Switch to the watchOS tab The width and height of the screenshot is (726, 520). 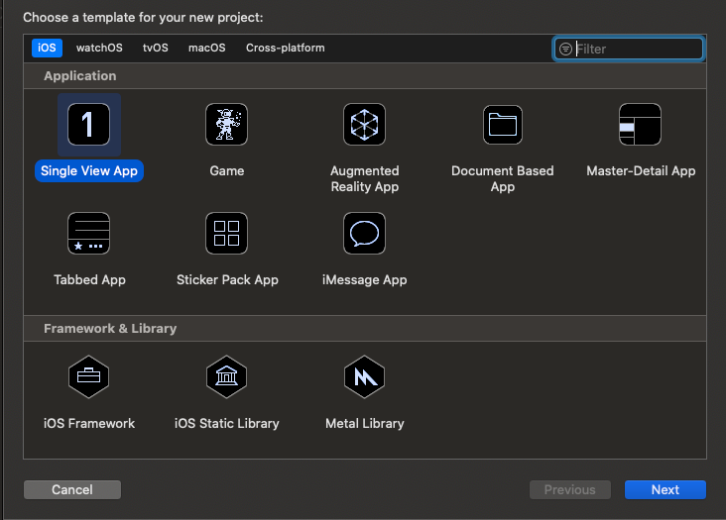[x=99, y=48]
